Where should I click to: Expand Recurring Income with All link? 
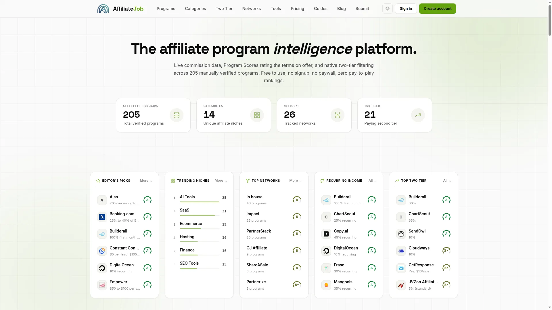pos(372,181)
